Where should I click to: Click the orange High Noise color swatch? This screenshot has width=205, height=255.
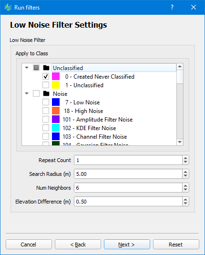[56, 111]
